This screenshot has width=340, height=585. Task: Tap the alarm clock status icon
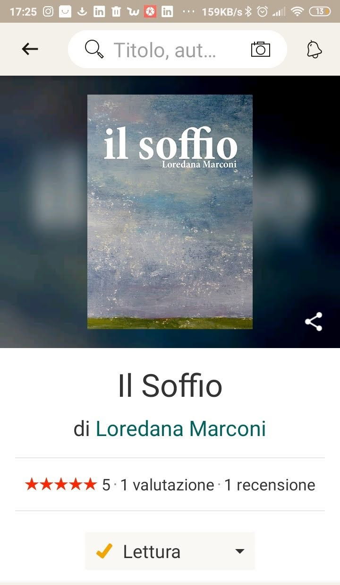coord(262,12)
